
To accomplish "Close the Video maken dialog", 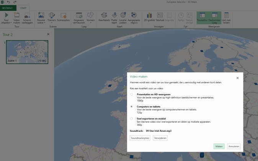I will tap(238, 78).
